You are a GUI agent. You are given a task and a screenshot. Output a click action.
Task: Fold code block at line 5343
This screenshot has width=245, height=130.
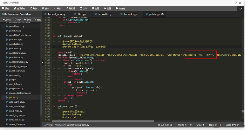point(51,20)
